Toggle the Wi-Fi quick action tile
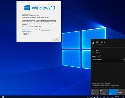 [95, 92]
